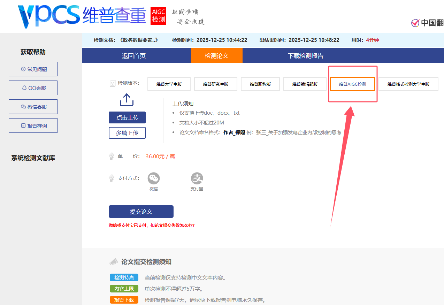Select the Alipay payment icon

[x=197, y=178]
